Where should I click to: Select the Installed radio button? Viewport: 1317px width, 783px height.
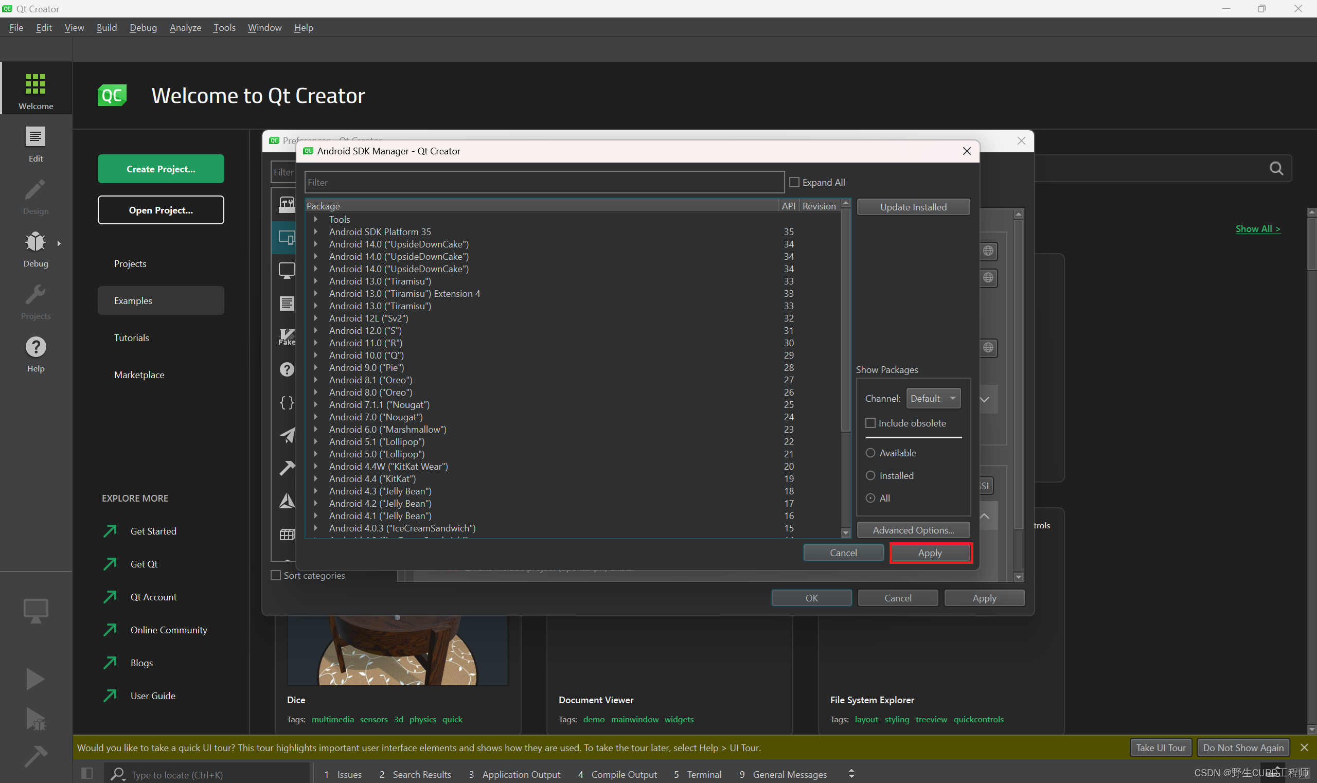pyautogui.click(x=870, y=475)
